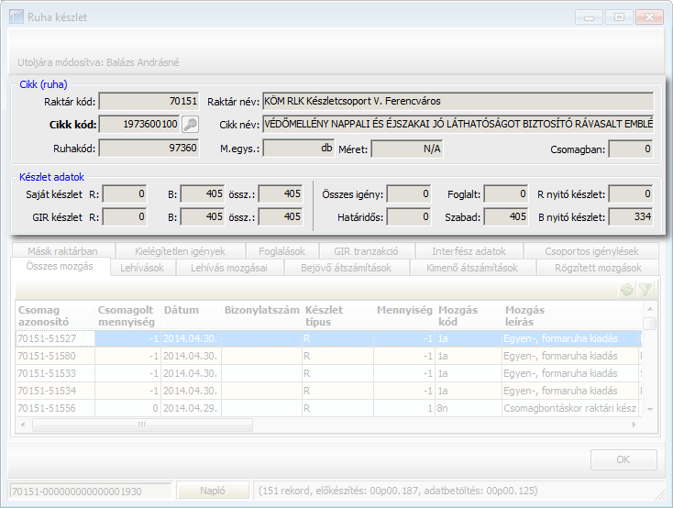Screen dimensions: 673x508
Task: Click the Cikk kód field 1973600100
Action: (x=139, y=125)
